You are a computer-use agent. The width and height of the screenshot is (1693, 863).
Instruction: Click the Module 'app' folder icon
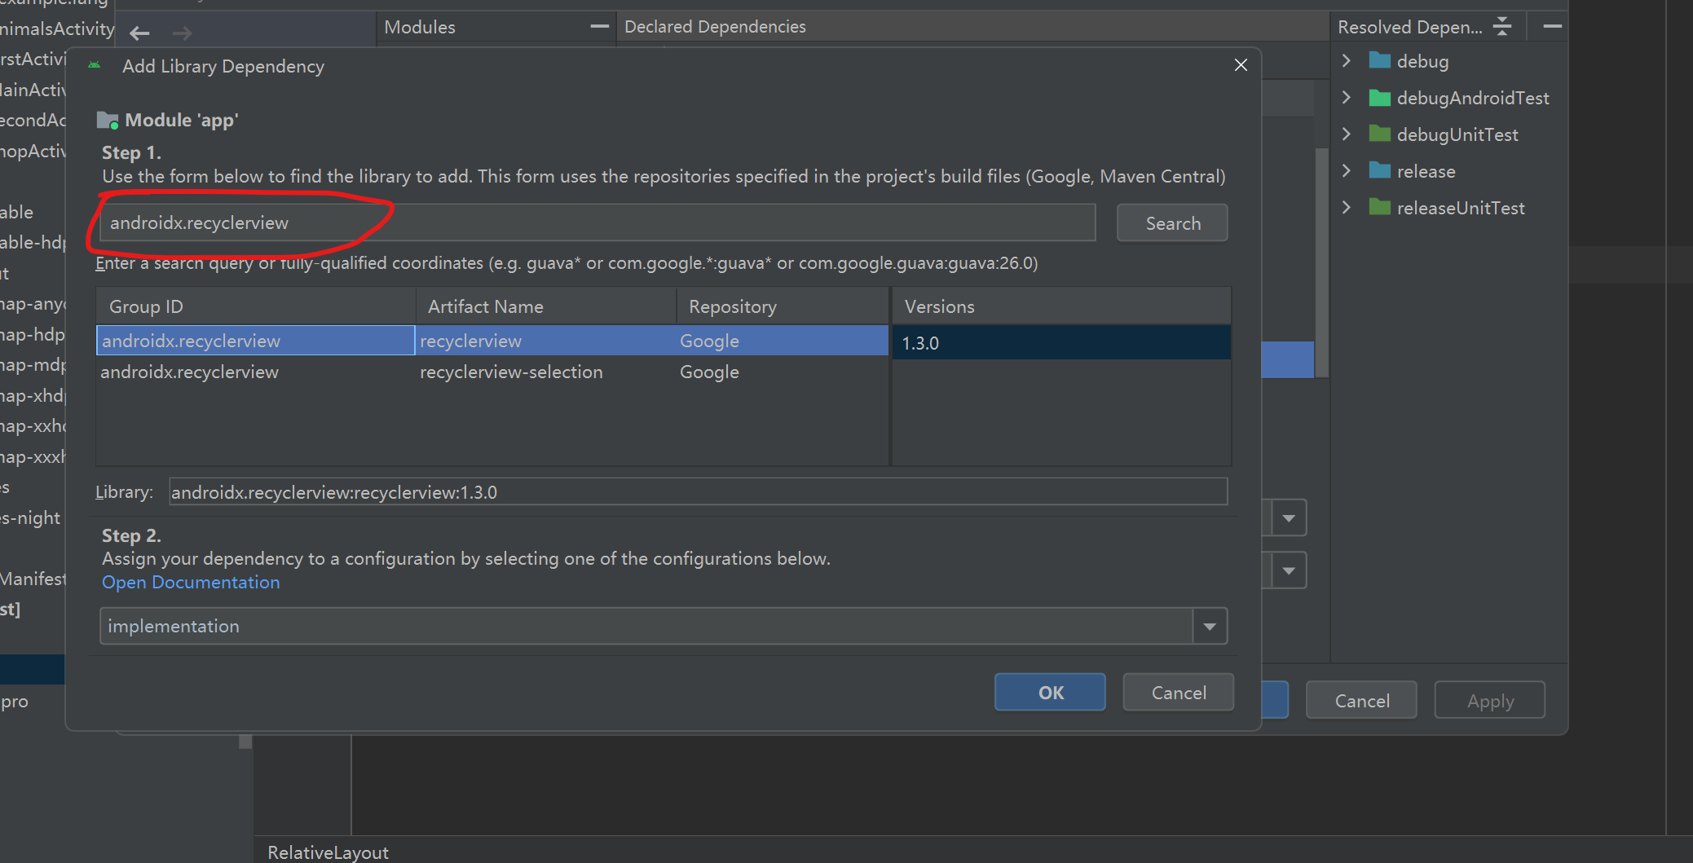(108, 121)
